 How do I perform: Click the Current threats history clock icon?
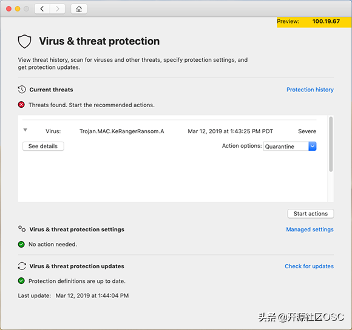[x=22, y=90]
